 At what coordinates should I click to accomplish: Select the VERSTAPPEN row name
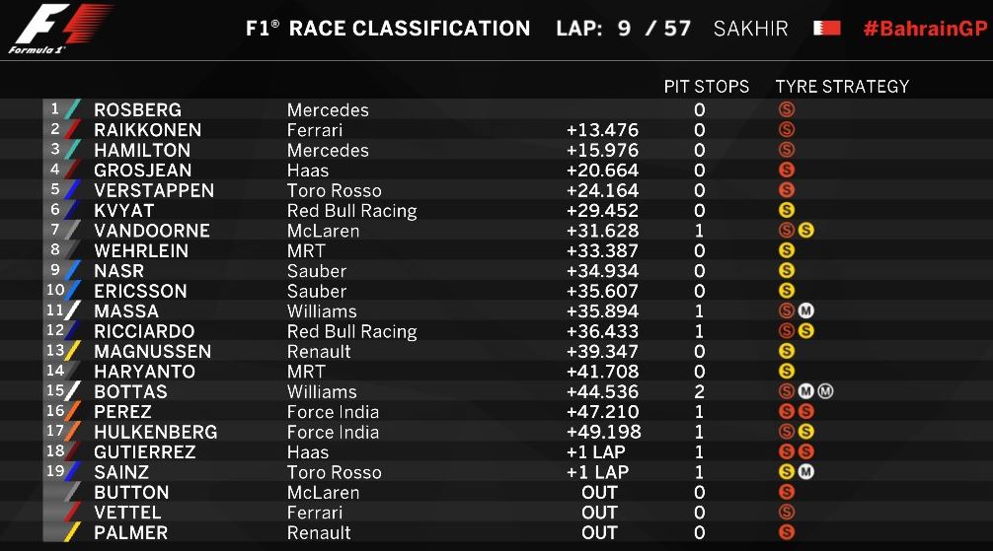click(x=154, y=190)
